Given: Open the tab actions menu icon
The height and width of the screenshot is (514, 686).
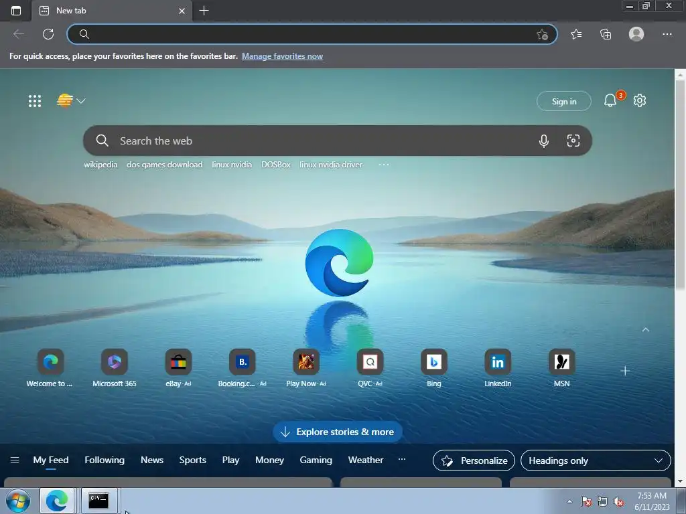Looking at the screenshot, I should pyautogui.click(x=16, y=11).
